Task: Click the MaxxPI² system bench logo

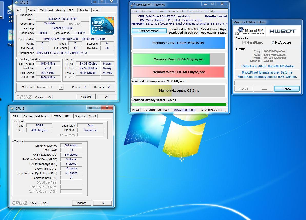Action: point(250,31)
